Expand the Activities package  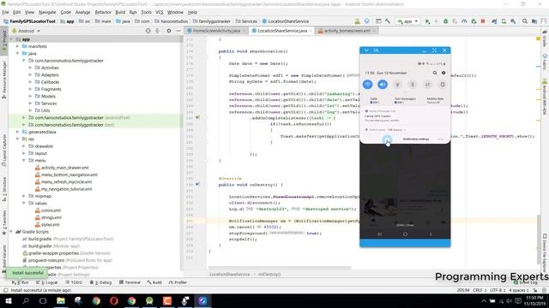tap(30, 68)
